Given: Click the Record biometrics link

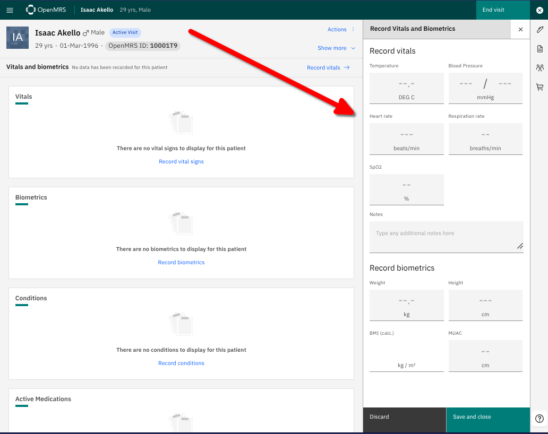Looking at the screenshot, I should 181,263.
